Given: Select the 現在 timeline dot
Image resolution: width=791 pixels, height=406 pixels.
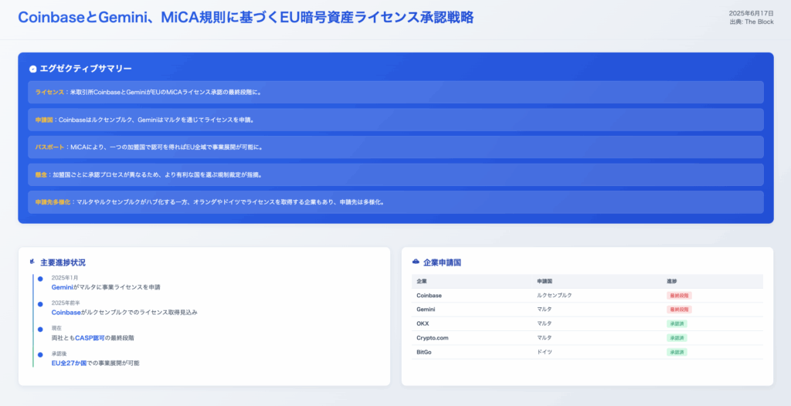Looking at the screenshot, I should coord(40,330).
